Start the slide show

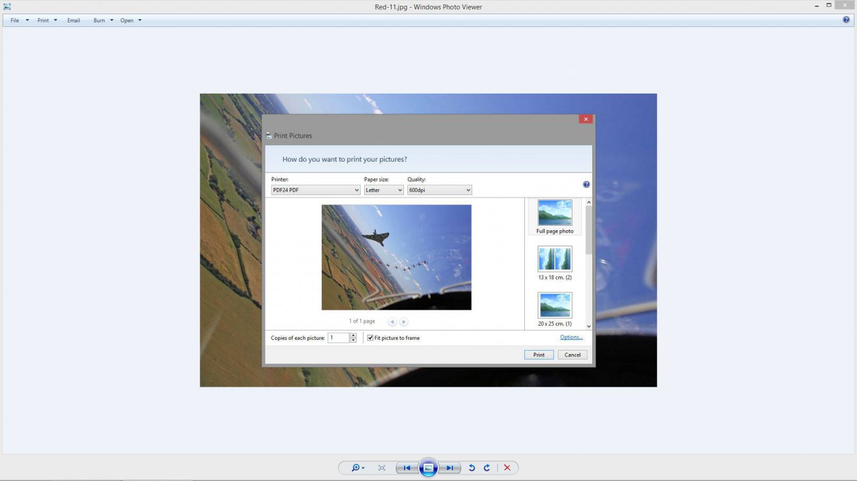click(428, 468)
